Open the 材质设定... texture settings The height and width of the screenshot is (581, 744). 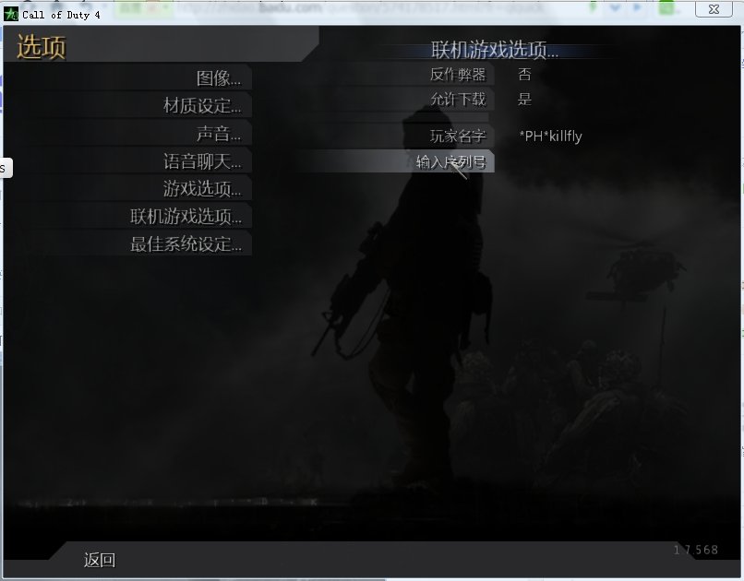[202, 106]
